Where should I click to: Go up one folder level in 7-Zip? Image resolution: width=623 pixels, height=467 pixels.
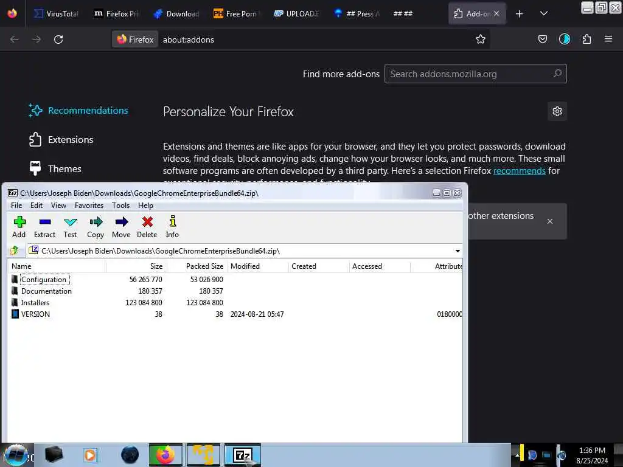[x=15, y=251]
